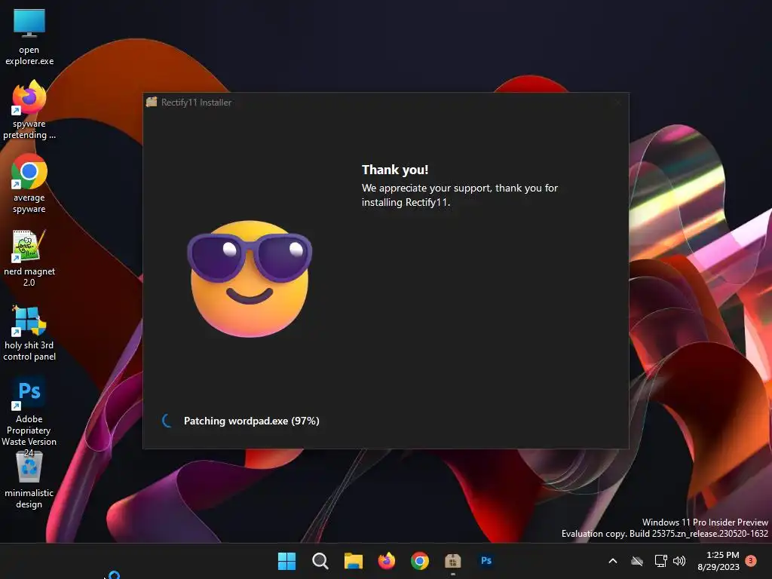Launch Photoshop from the taskbar

click(486, 561)
